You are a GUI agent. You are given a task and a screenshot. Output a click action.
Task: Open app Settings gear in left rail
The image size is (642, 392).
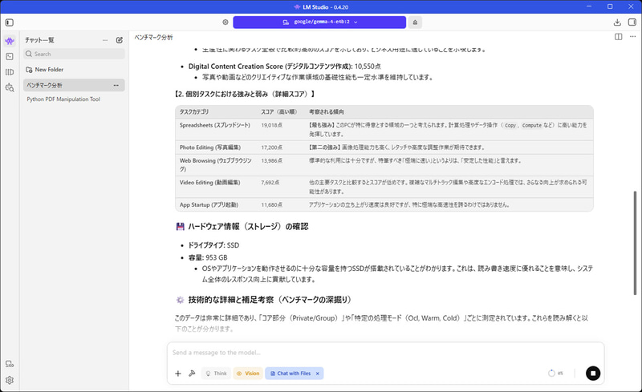pyautogui.click(x=10, y=380)
